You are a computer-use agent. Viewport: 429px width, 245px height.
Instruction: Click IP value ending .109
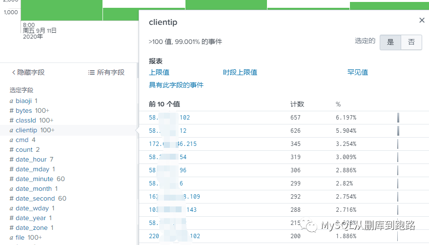point(175,196)
